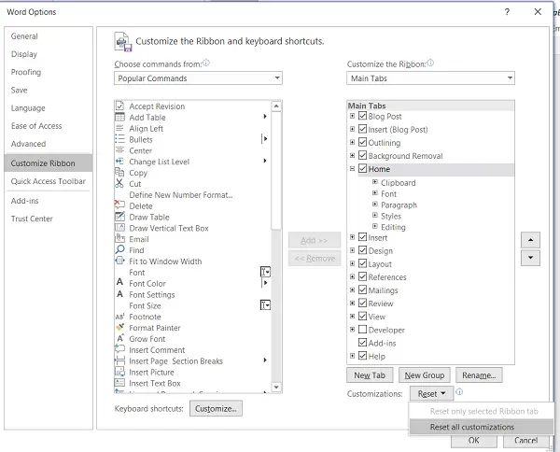This screenshot has height=452, width=560.
Task: Select the Fit to Window Width icon
Action: [119, 261]
